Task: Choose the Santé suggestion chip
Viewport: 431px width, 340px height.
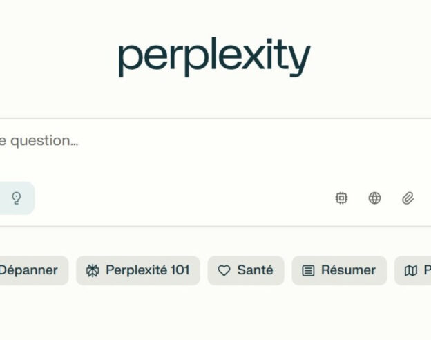Action: (x=246, y=270)
